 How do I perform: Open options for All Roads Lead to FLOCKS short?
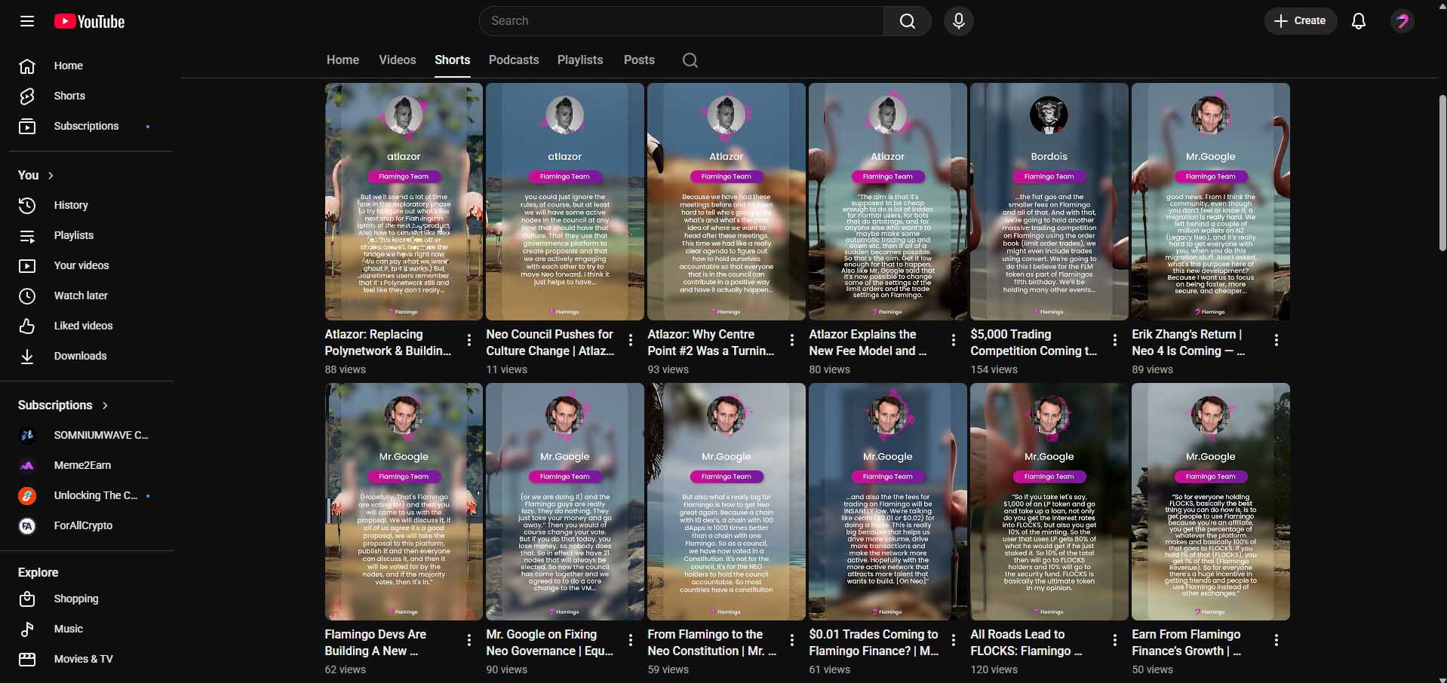[1115, 640]
